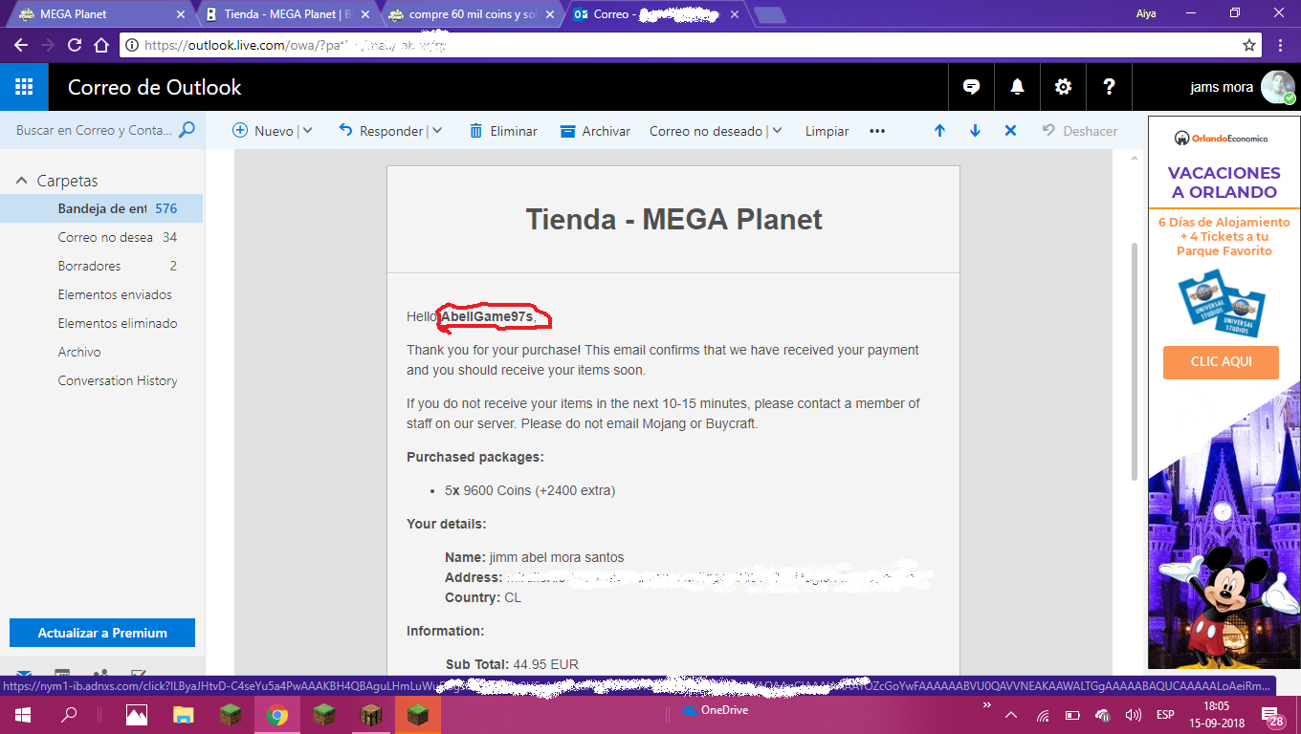The image size is (1301, 734).
Task: Open Windows search on the taskbar
Action: [69, 715]
